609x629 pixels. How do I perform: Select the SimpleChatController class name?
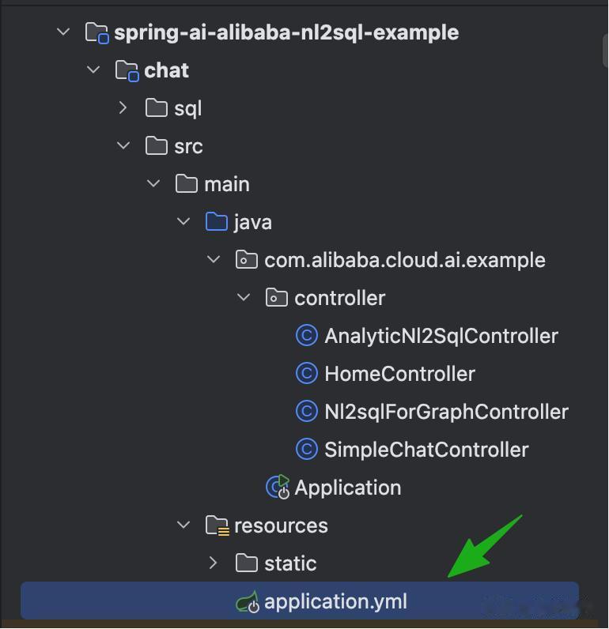[426, 450]
